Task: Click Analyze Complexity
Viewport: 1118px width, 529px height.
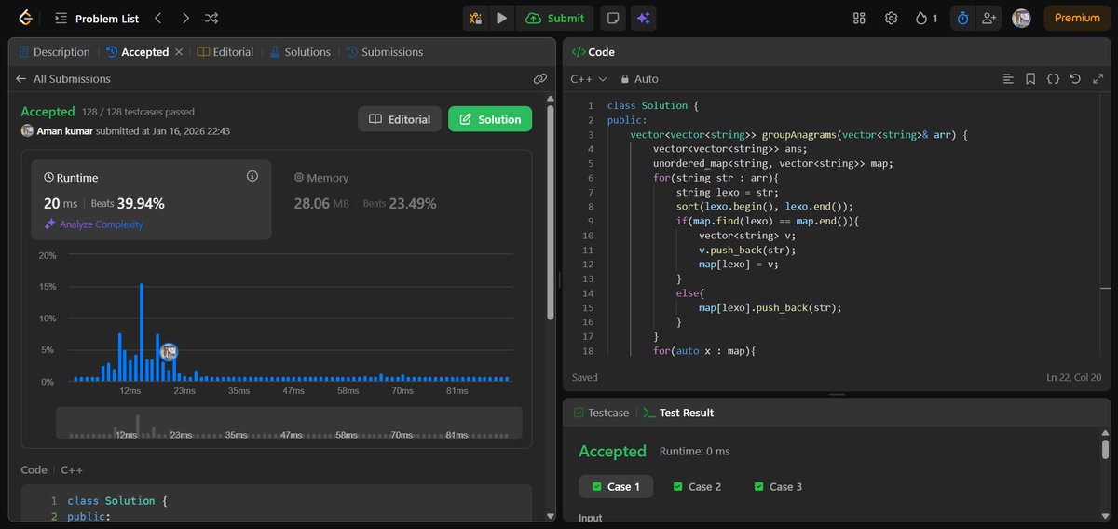Action: pyautogui.click(x=93, y=224)
